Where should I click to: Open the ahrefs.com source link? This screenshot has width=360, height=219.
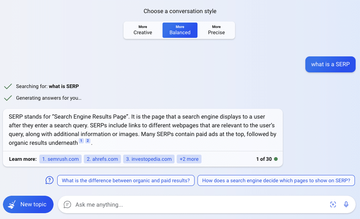(x=102, y=159)
